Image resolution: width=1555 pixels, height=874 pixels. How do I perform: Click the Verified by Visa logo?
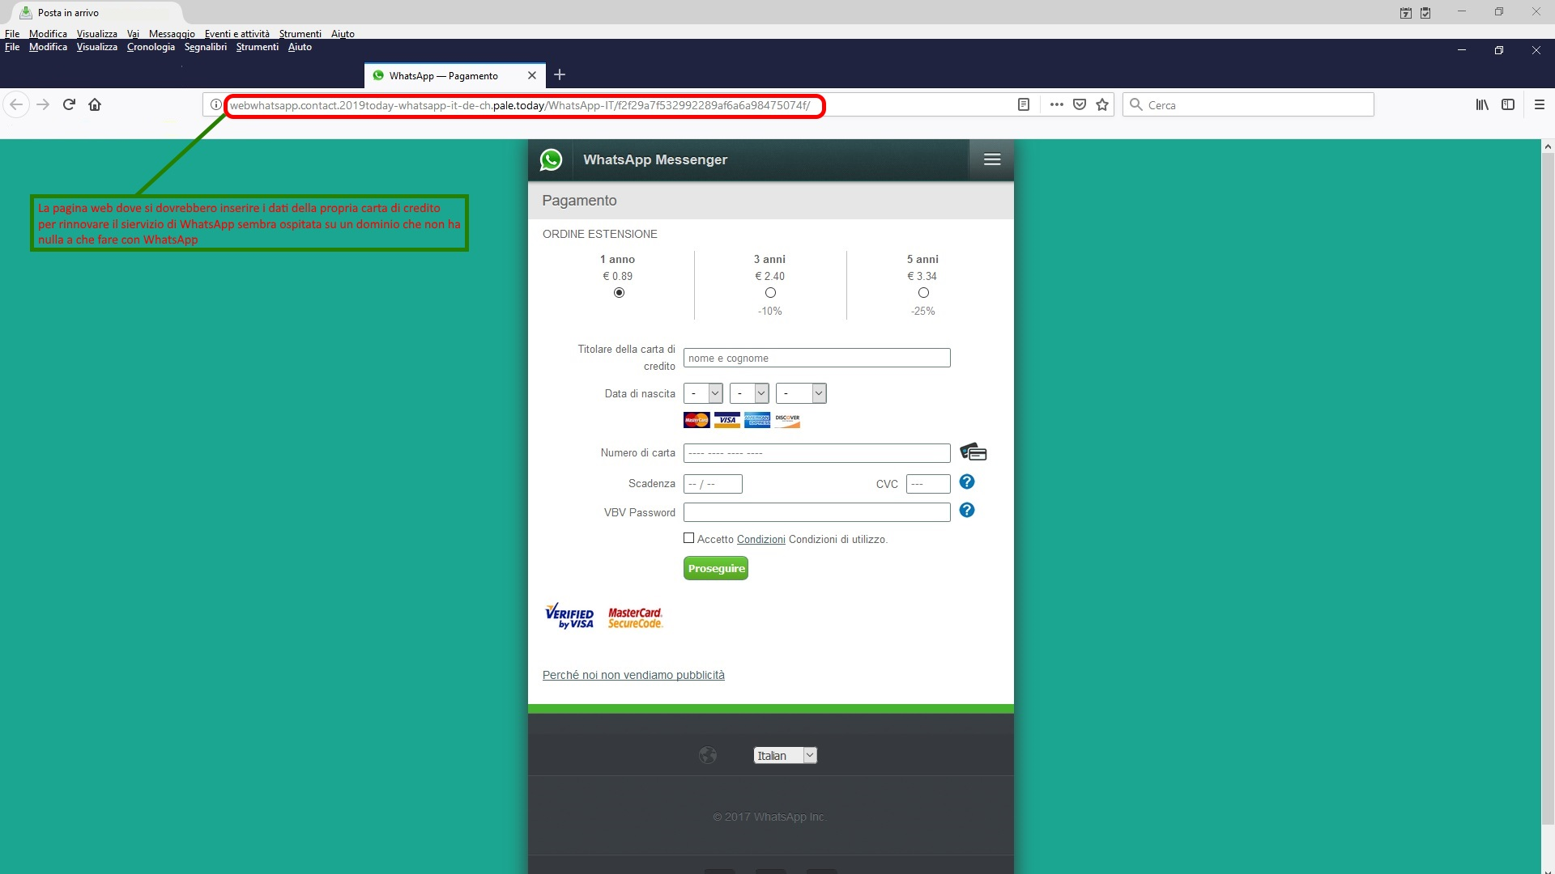click(569, 616)
